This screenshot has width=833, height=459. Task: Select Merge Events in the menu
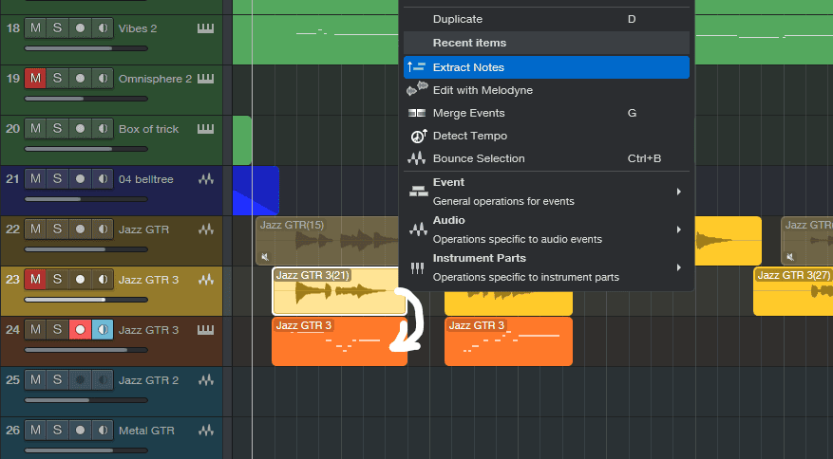468,113
